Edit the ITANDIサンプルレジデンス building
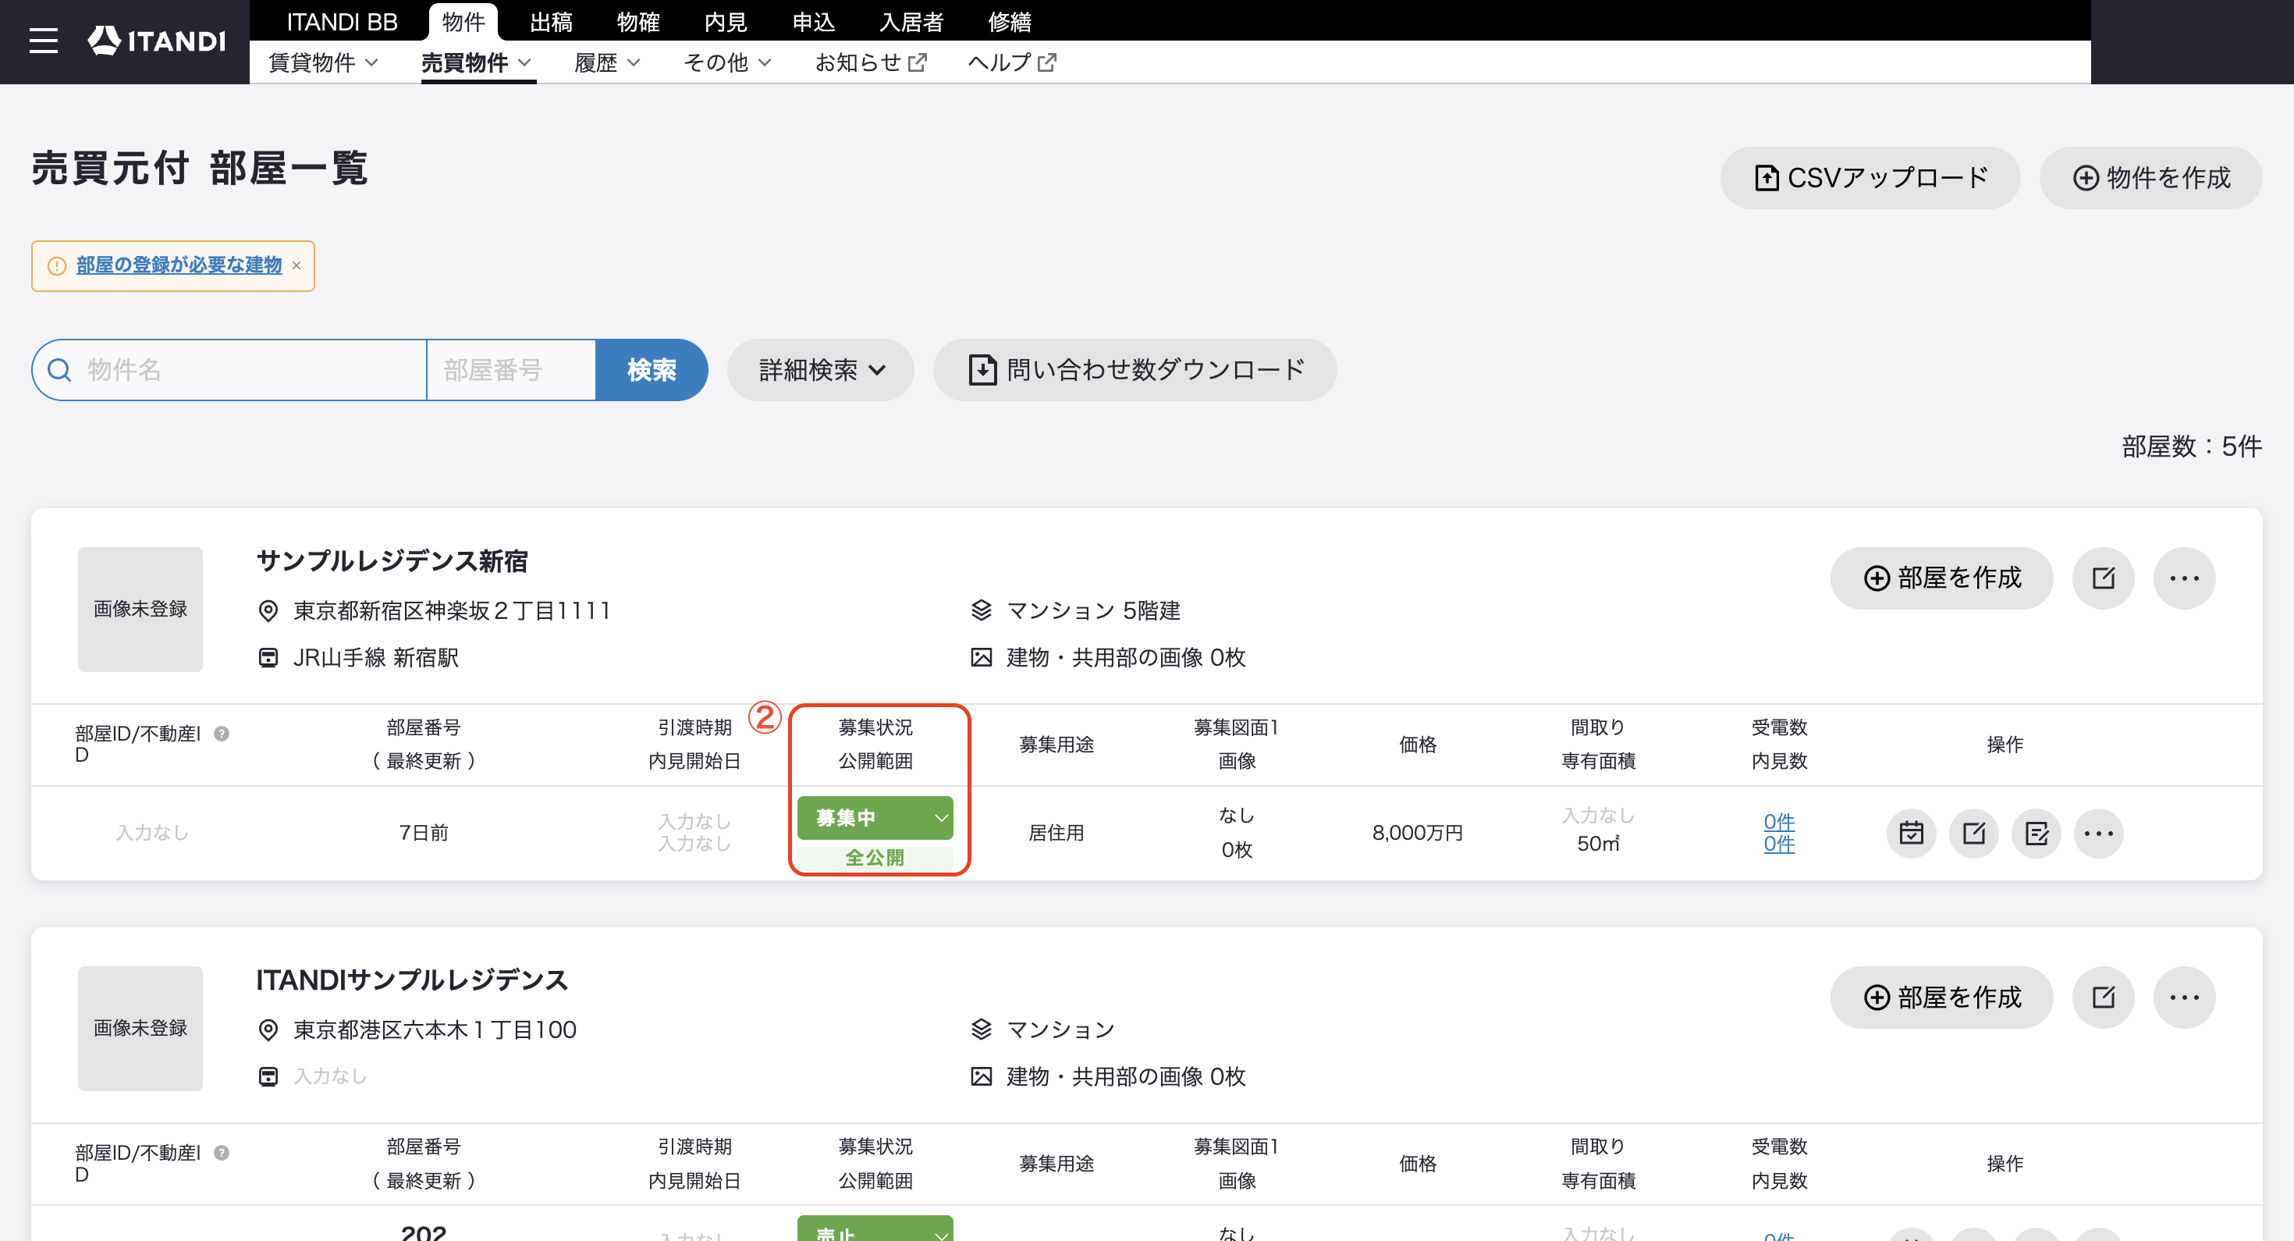Screen dimensions: 2294x1241 click(x=2103, y=997)
